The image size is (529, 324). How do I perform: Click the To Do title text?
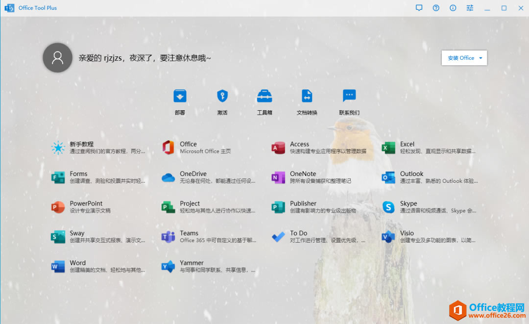click(299, 233)
